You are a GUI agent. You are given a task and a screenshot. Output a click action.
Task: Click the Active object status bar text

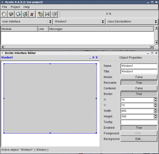pyautogui.click(x=25, y=150)
